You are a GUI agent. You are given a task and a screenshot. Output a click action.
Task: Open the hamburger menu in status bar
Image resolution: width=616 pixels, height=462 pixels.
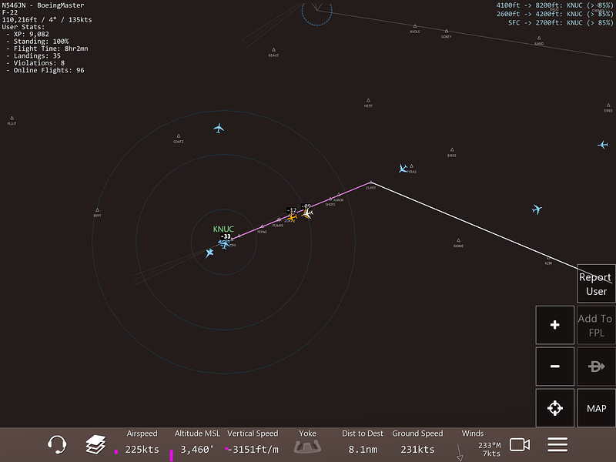point(557,445)
